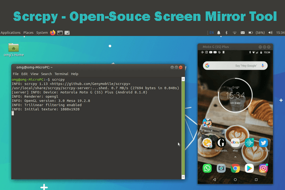Screen dimensions: 285x190
Task: Open Google Play Store in phone dock
Action: [249, 168]
